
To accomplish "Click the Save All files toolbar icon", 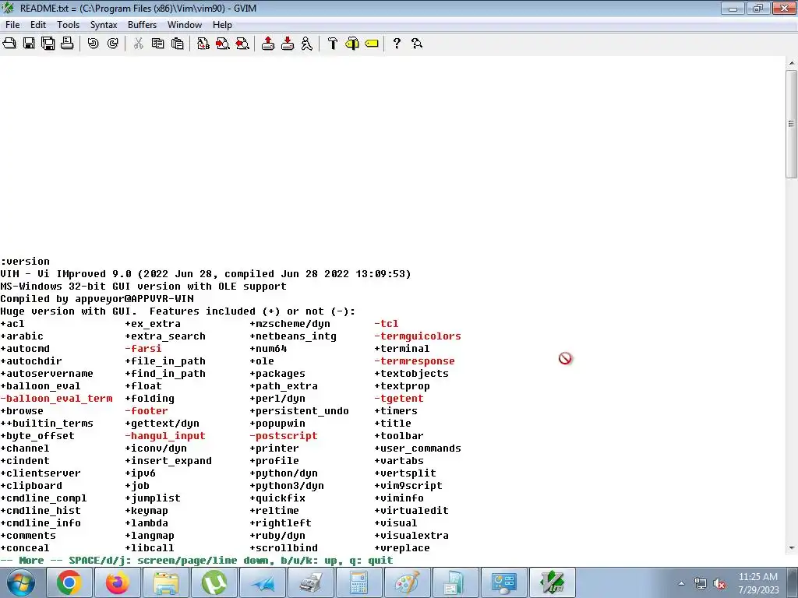I will coord(48,44).
